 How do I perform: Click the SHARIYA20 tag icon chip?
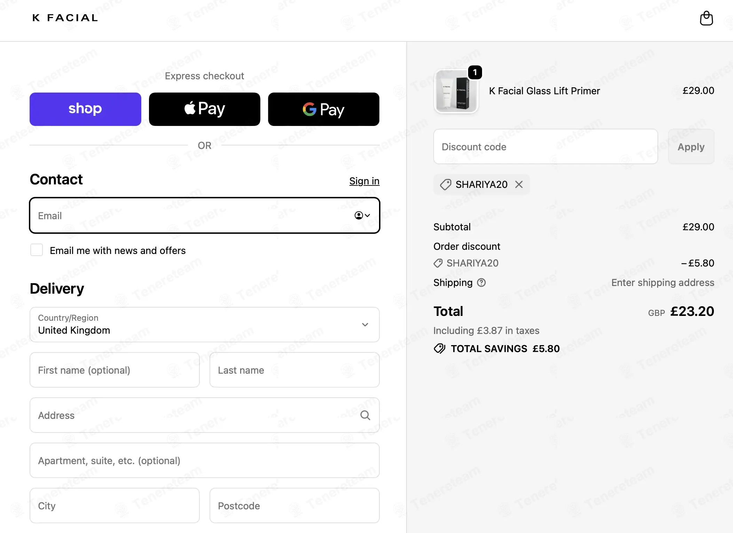[446, 184]
